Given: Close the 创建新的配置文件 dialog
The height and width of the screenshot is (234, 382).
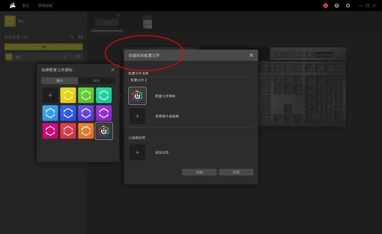Looking at the screenshot, I should click(x=251, y=55).
